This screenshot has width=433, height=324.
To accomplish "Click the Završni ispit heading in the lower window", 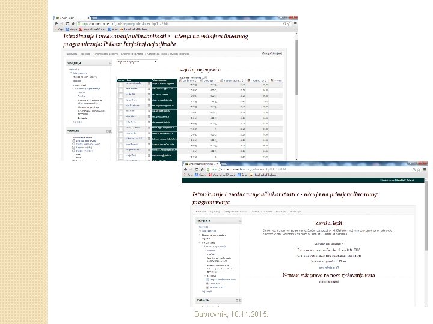I will click(328, 223).
